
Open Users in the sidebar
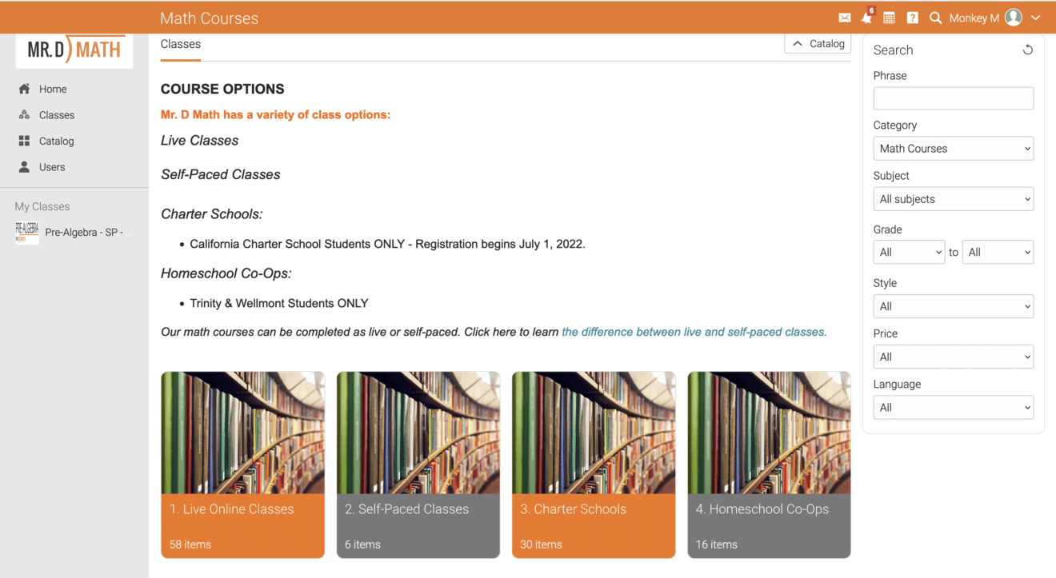point(52,167)
